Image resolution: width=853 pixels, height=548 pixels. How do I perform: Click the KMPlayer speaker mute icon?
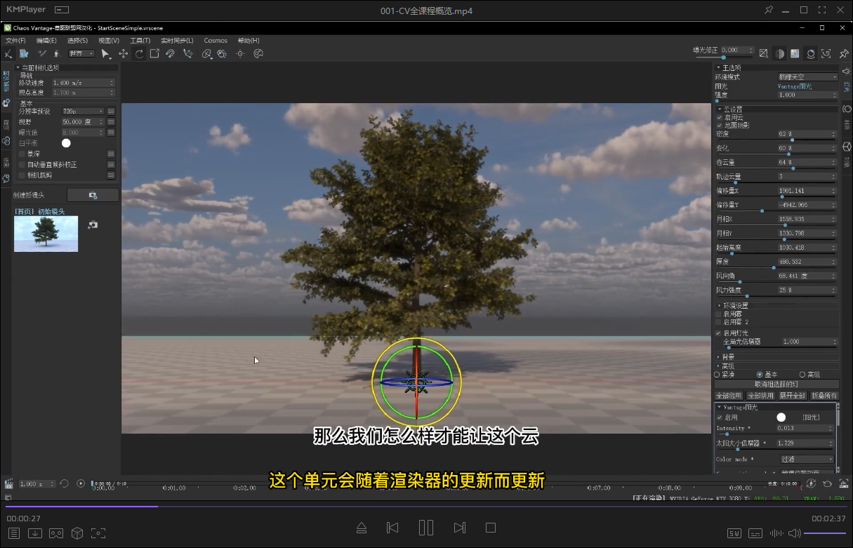point(794,533)
